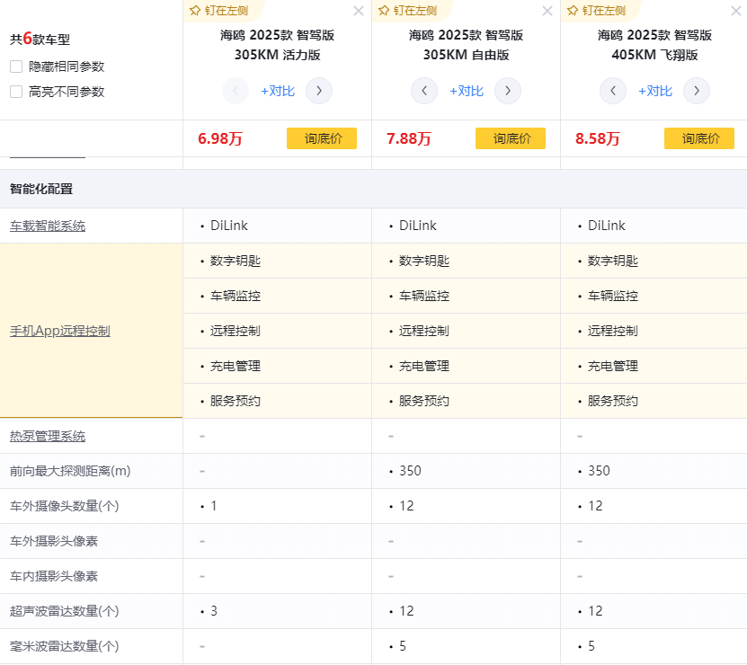Enable 隐藏相同参数 checkbox
This screenshot has height=665, width=747.
[16, 66]
